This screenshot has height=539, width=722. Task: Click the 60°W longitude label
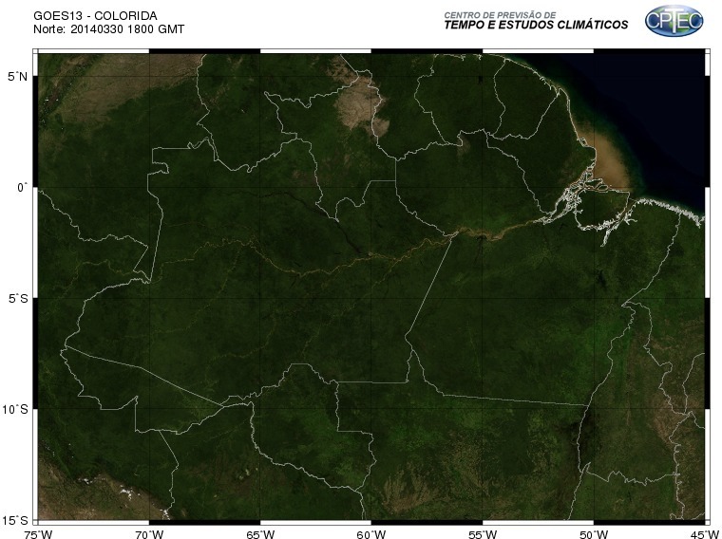pos(371,534)
